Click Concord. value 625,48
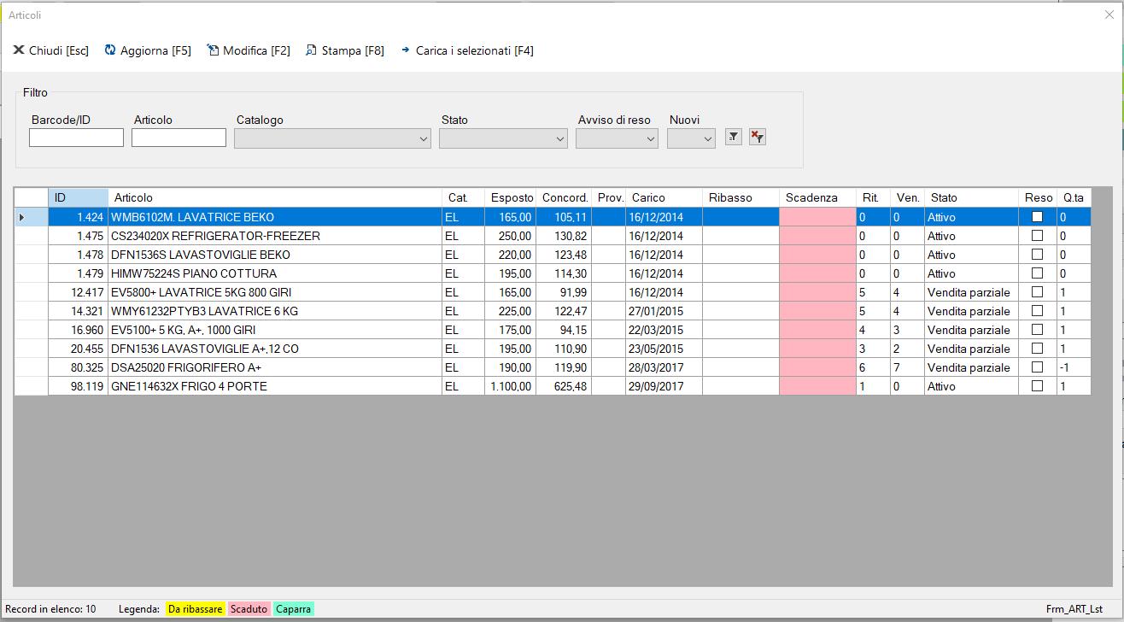1124x622 pixels. (x=564, y=386)
